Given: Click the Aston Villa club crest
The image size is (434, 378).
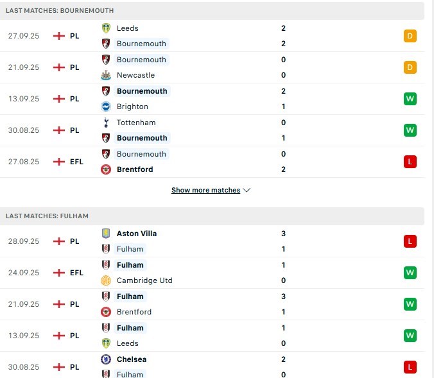Looking at the screenshot, I should (x=106, y=234).
